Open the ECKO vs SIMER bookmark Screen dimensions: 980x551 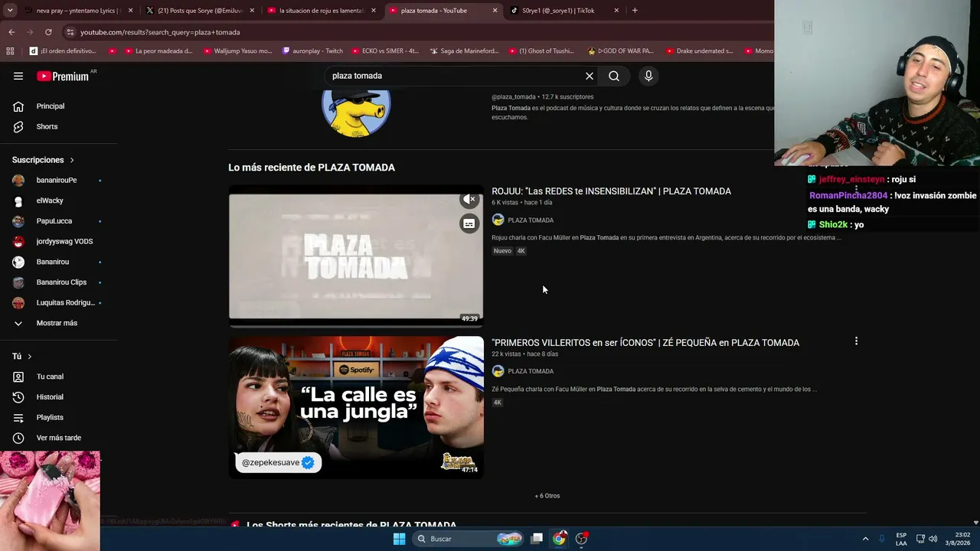(x=386, y=51)
